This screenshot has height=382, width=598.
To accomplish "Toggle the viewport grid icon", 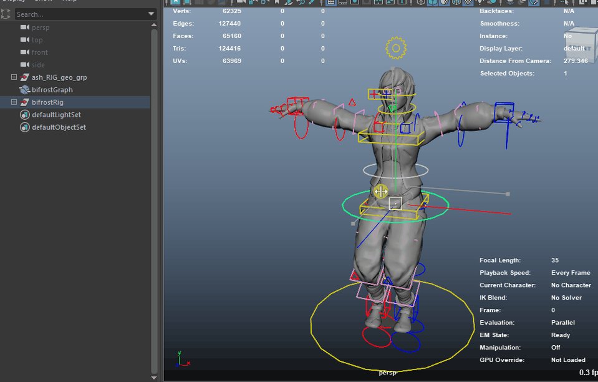I will [x=330, y=2].
